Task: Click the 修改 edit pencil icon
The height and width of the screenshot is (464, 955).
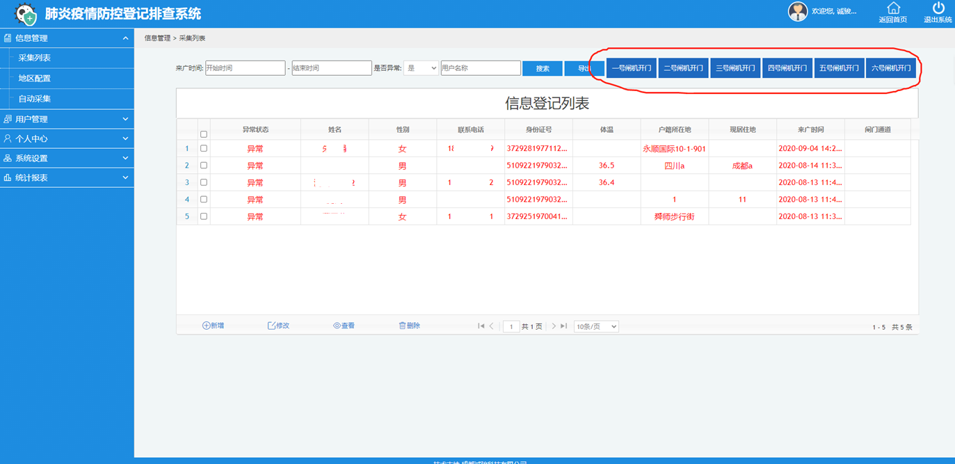Action: tap(272, 326)
